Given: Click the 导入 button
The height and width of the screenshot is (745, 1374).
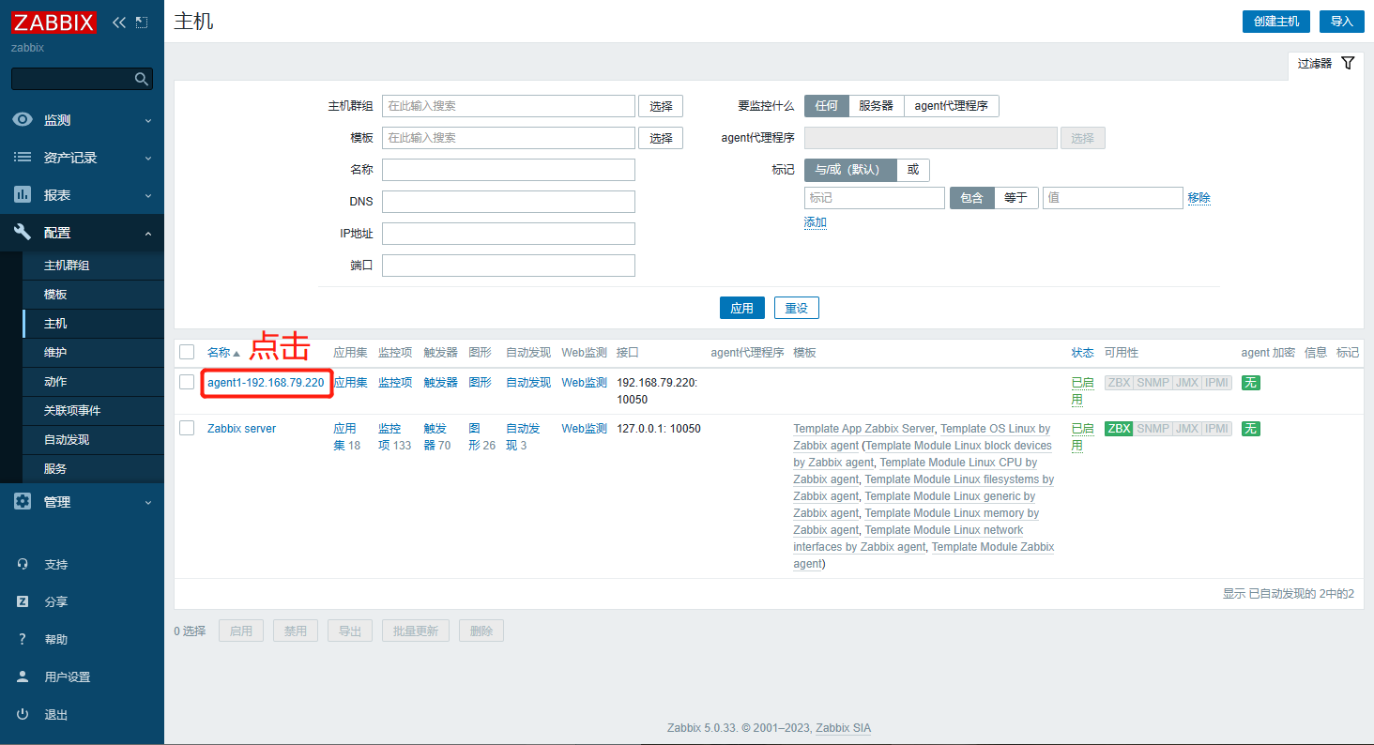Looking at the screenshot, I should 1341,22.
